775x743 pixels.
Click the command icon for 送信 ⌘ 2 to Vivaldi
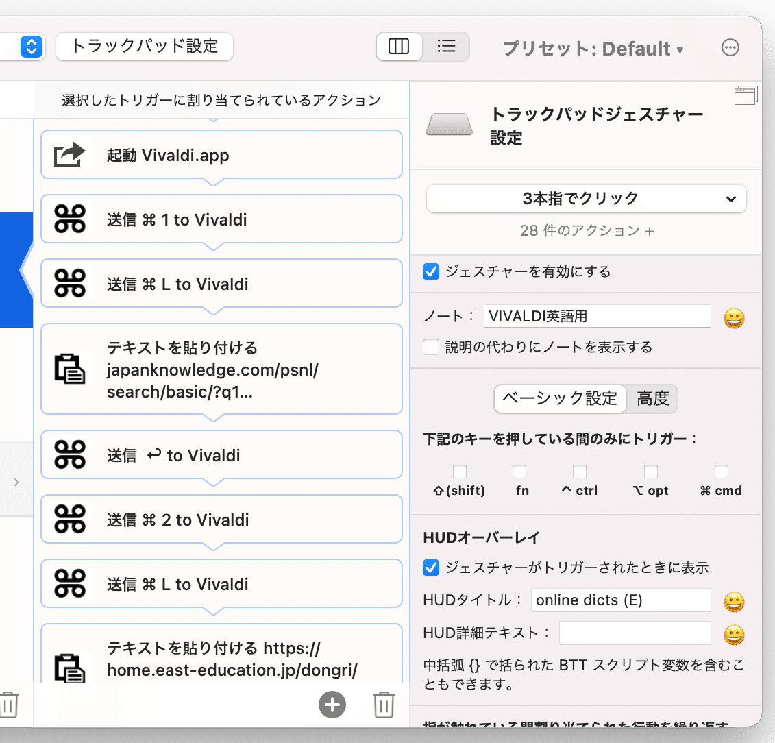70,519
